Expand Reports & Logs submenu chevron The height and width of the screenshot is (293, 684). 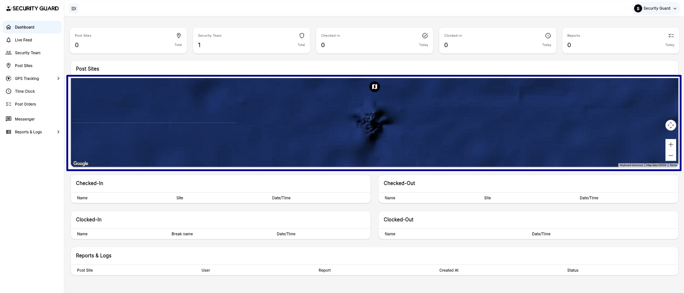tap(58, 132)
